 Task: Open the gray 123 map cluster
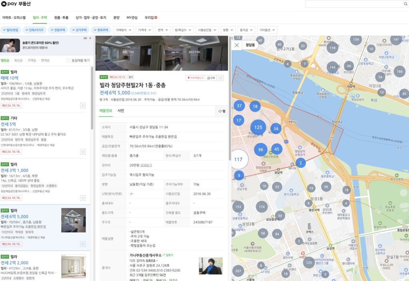coord(309,263)
